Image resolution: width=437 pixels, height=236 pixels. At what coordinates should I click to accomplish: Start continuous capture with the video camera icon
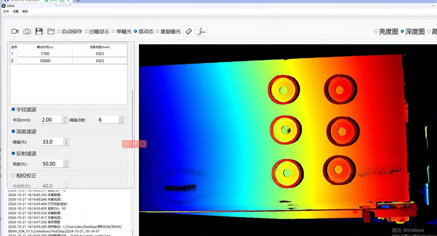pos(15,31)
